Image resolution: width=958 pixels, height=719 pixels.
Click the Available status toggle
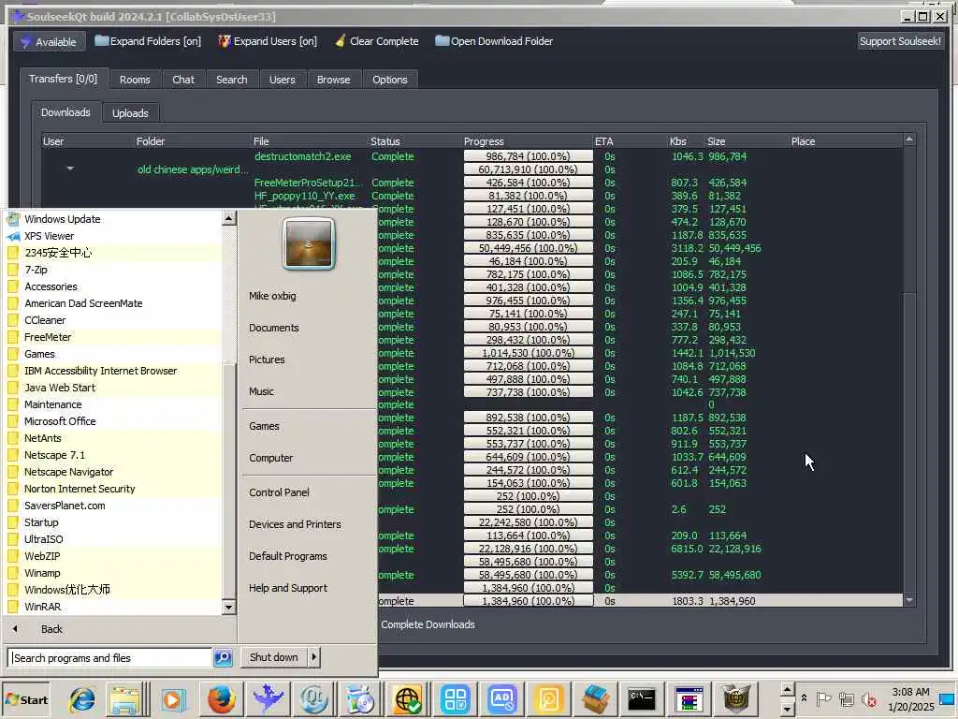[x=49, y=41]
